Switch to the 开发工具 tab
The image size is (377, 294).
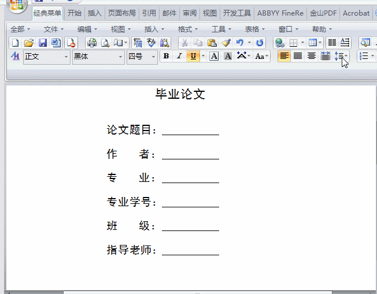(x=237, y=13)
